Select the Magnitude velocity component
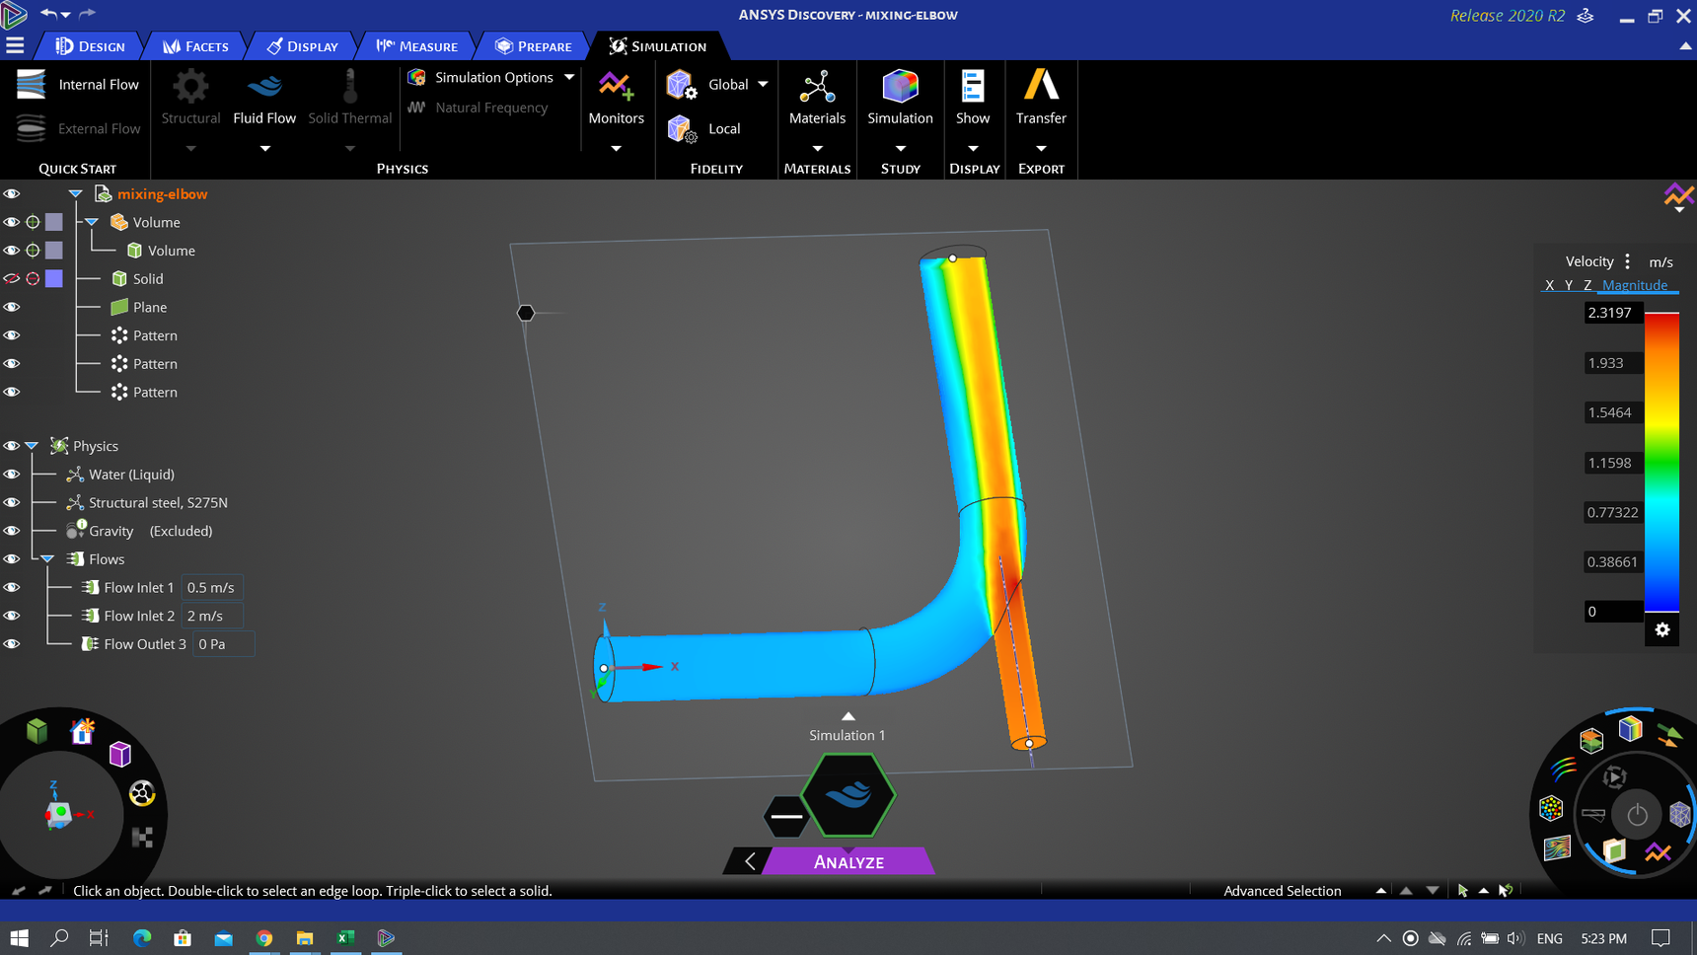The image size is (1697, 955). pos(1635,285)
